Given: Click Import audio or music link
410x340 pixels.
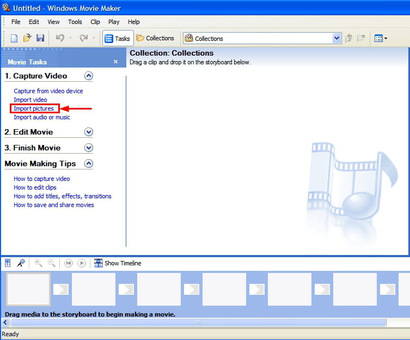Looking at the screenshot, I should [x=42, y=117].
